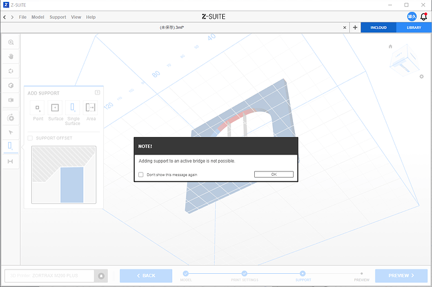Confirm the note with OK

coord(274,174)
